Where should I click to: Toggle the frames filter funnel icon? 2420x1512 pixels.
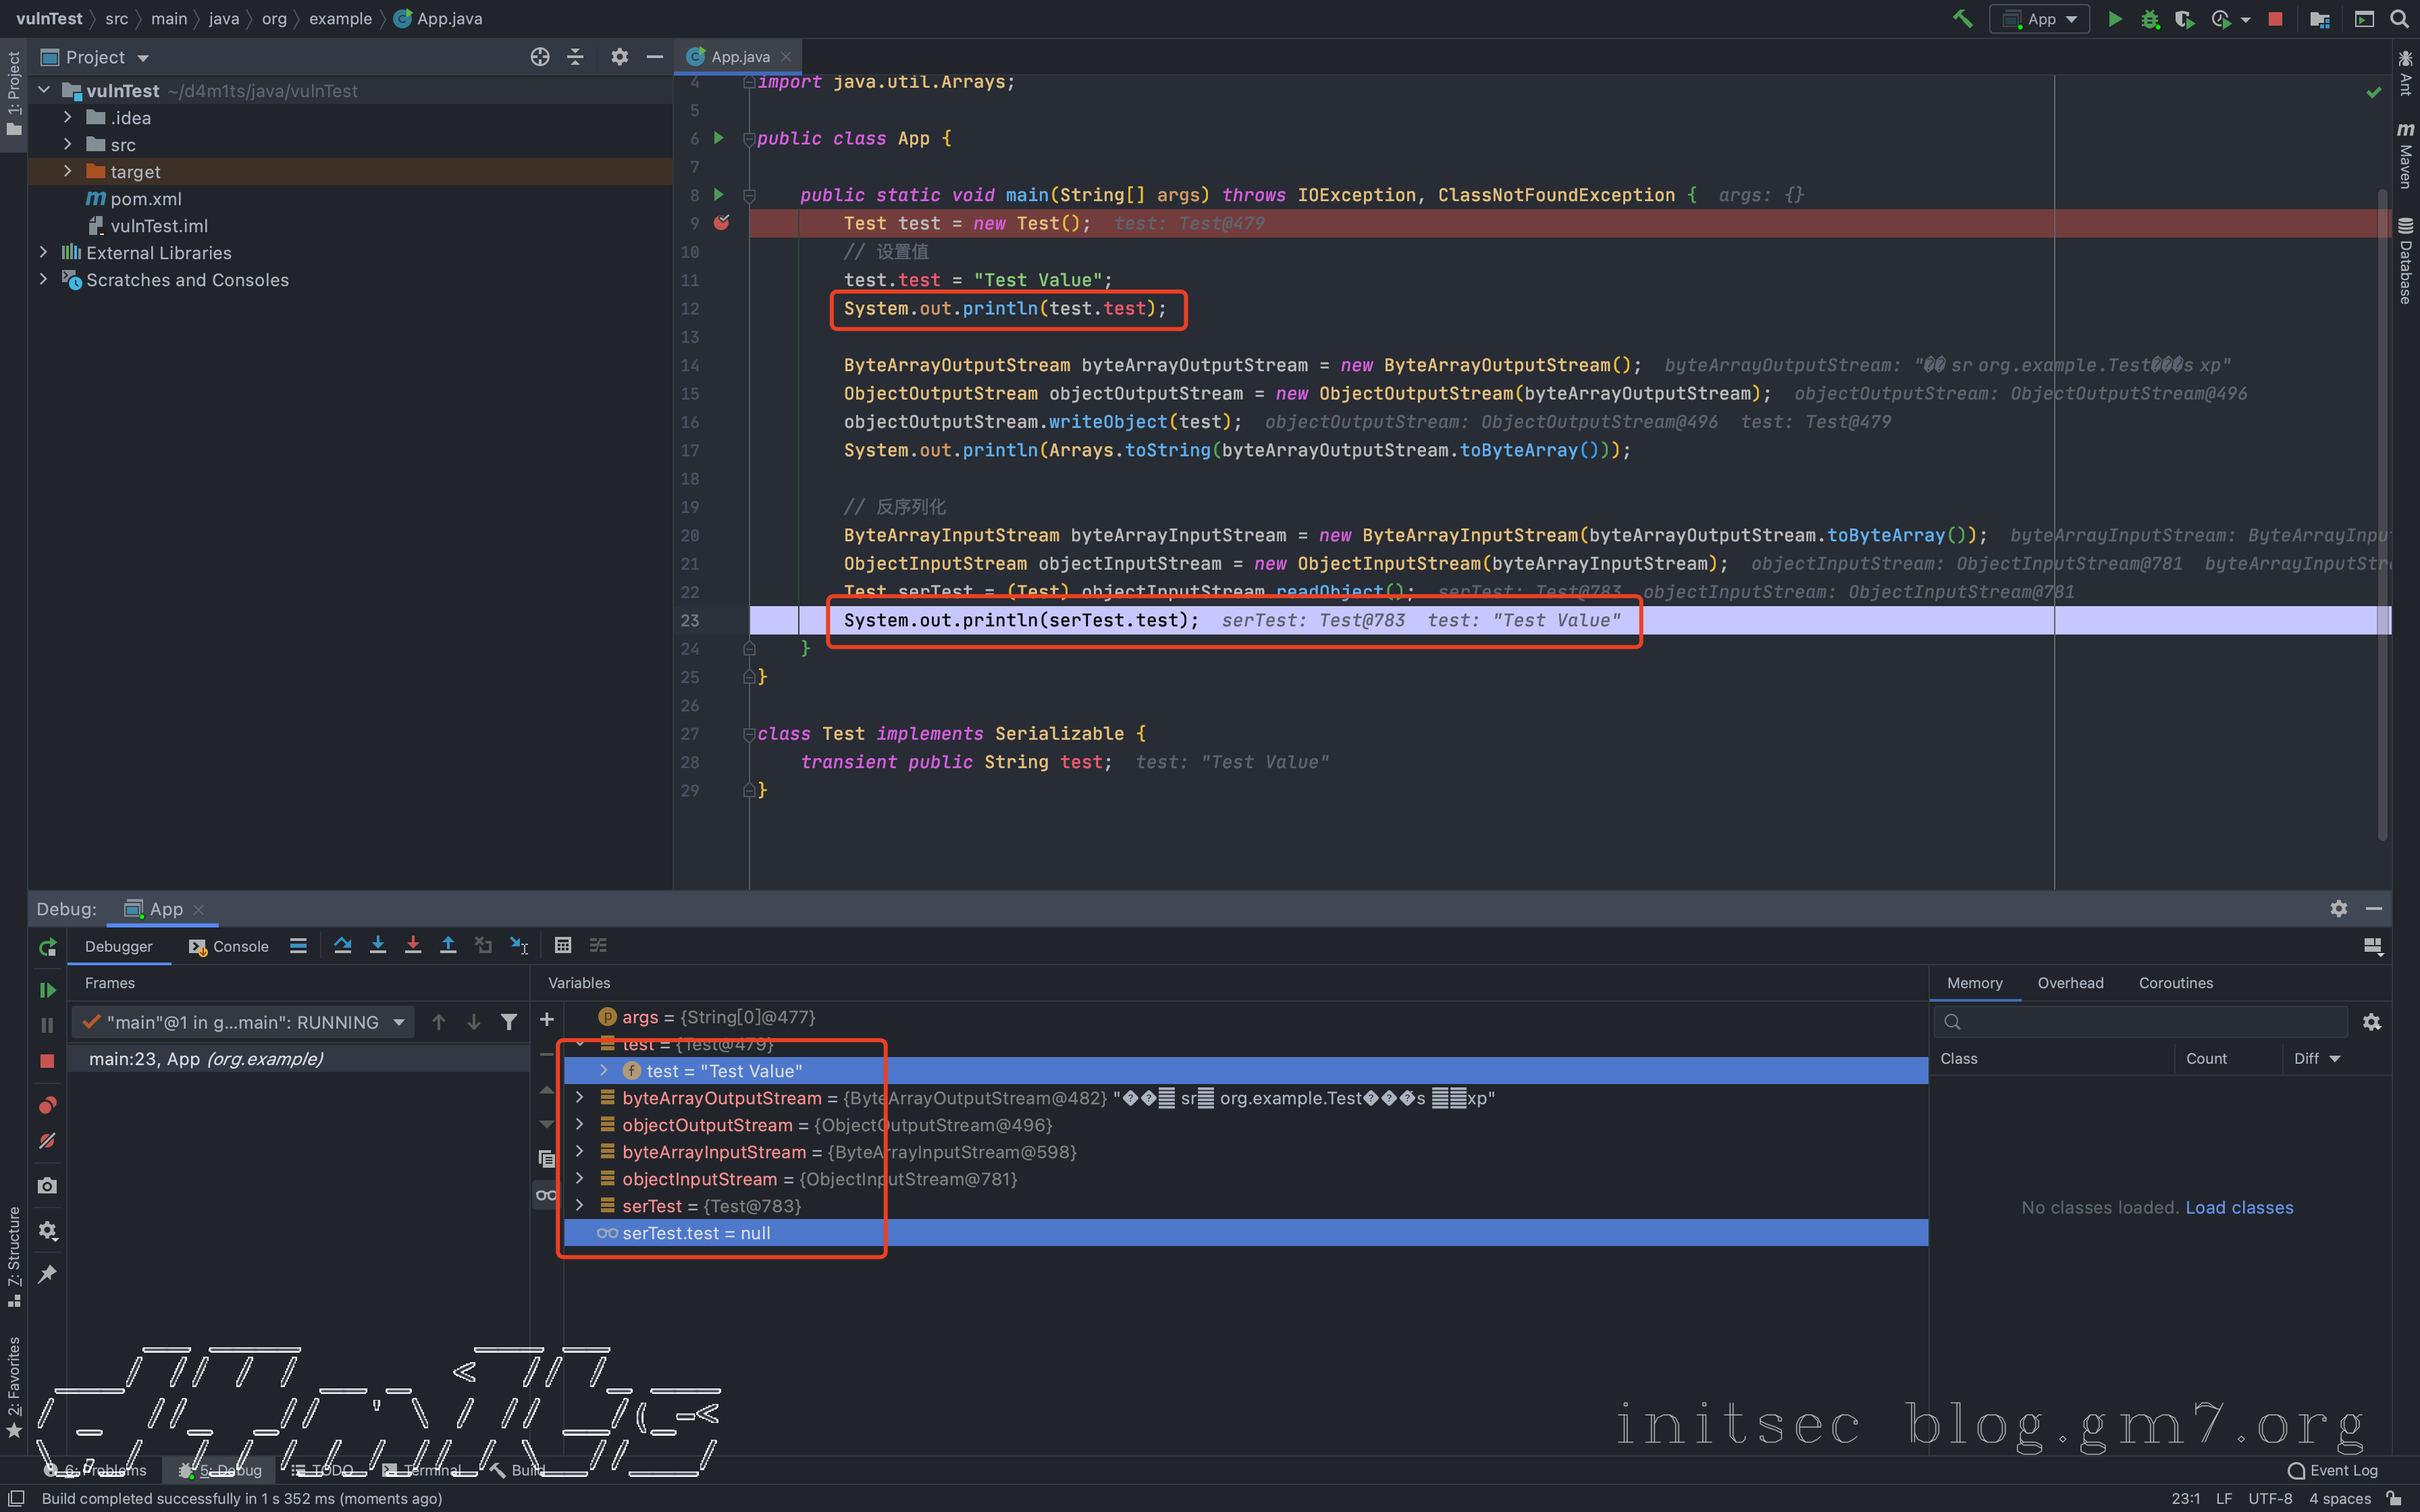pos(509,1021)
